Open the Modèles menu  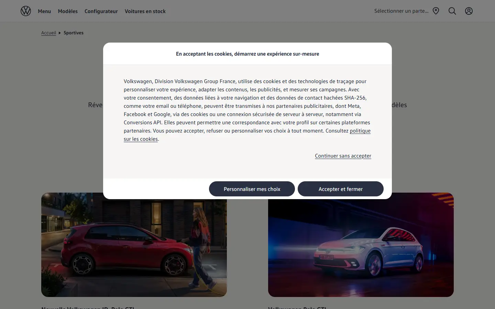tap(68, 11)
